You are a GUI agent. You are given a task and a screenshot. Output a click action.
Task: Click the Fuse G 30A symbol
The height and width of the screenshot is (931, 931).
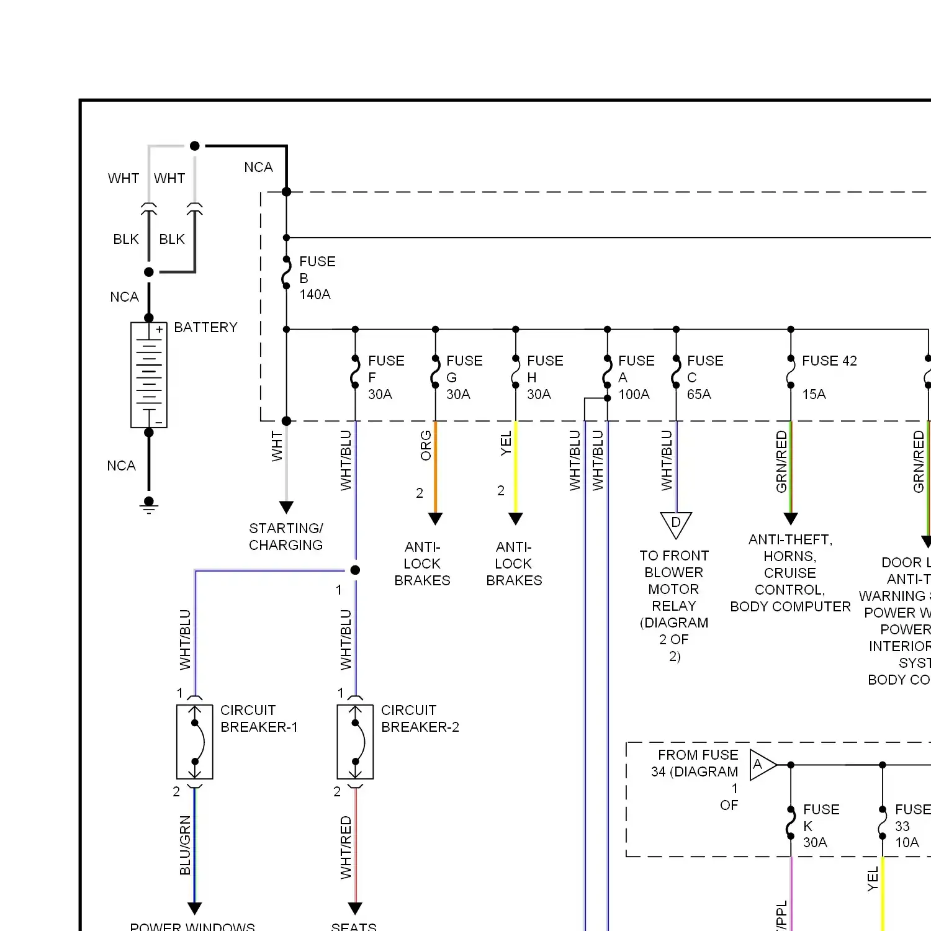(x=436, y=372)
